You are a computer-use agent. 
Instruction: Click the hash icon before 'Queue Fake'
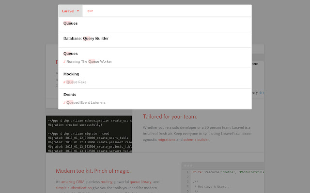point(64,82)
